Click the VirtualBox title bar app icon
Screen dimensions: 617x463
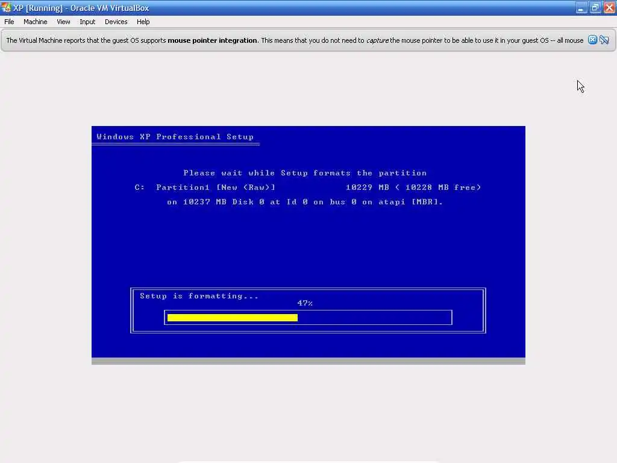(6, 7)
